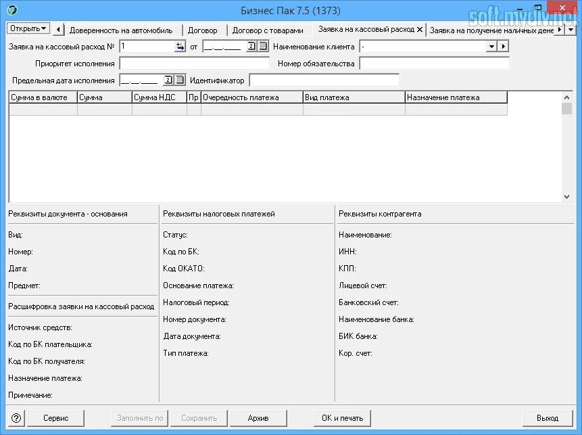Click the Примечание: label
Viewport: 582px width, 435px height.
30,395
